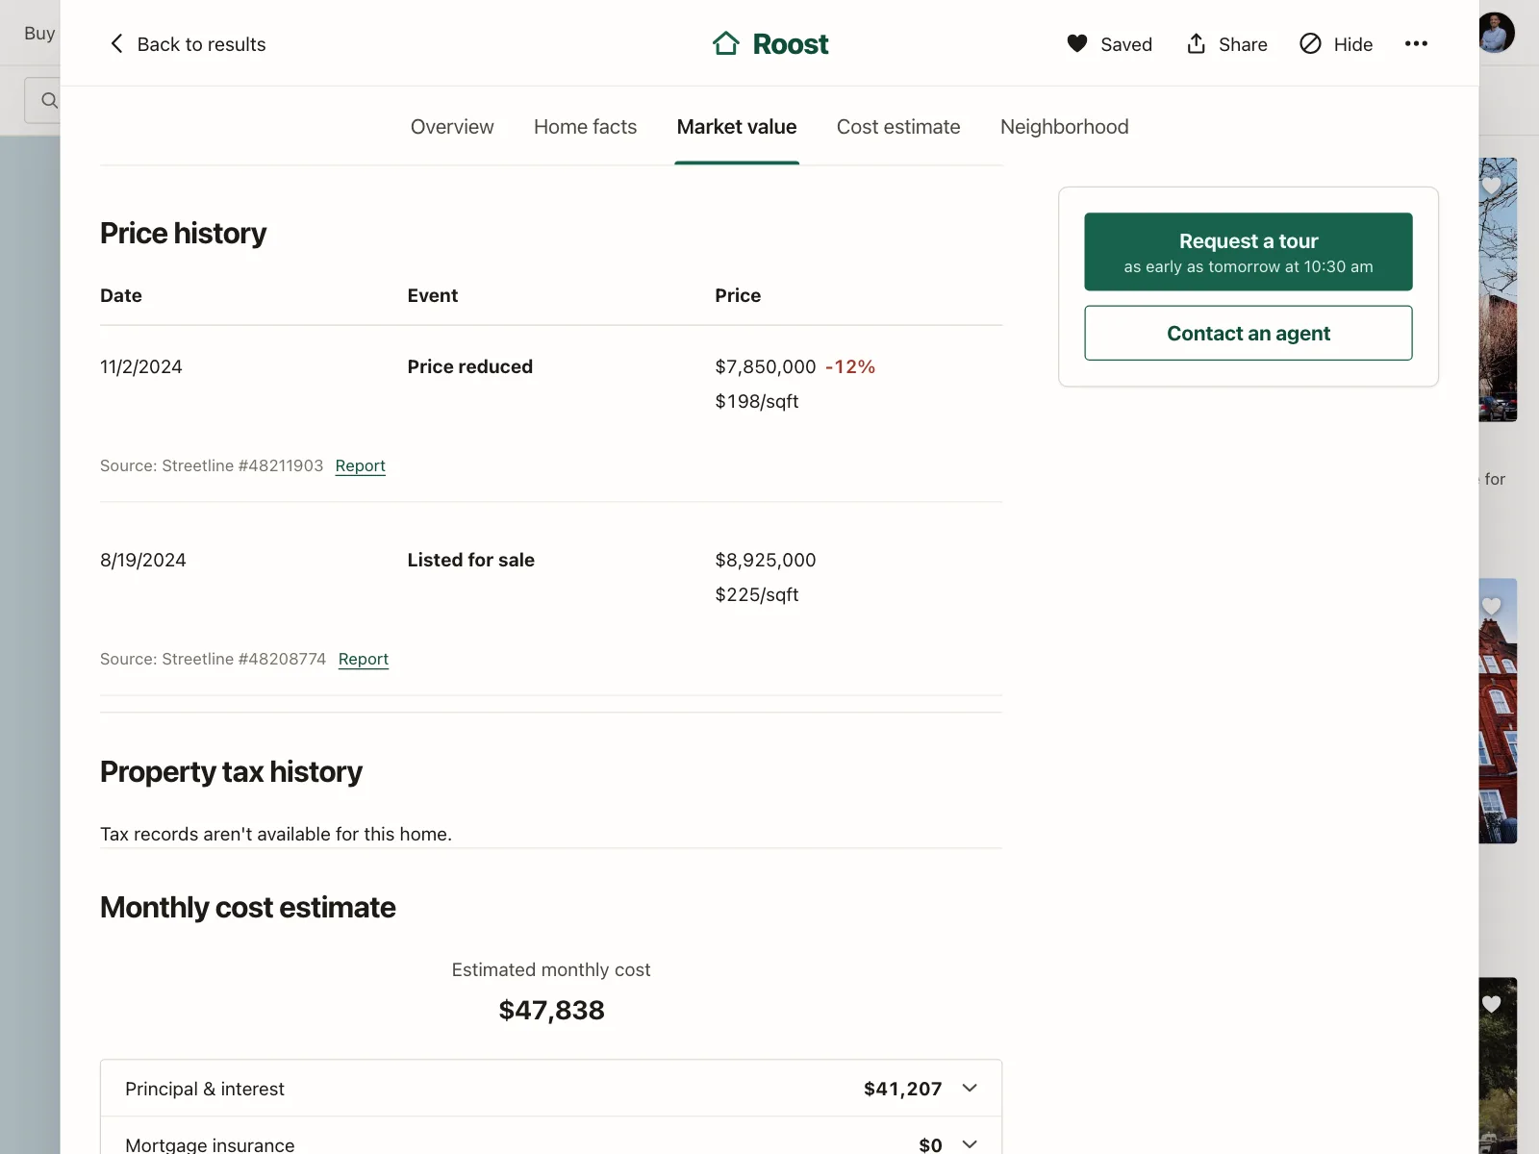Click the search magnifier icon in background page
The image size is (1539, 1154).
click(49, 100)
